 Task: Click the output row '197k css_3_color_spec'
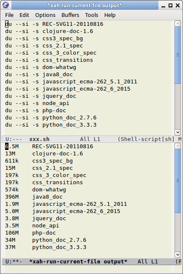tap(46, 175)
